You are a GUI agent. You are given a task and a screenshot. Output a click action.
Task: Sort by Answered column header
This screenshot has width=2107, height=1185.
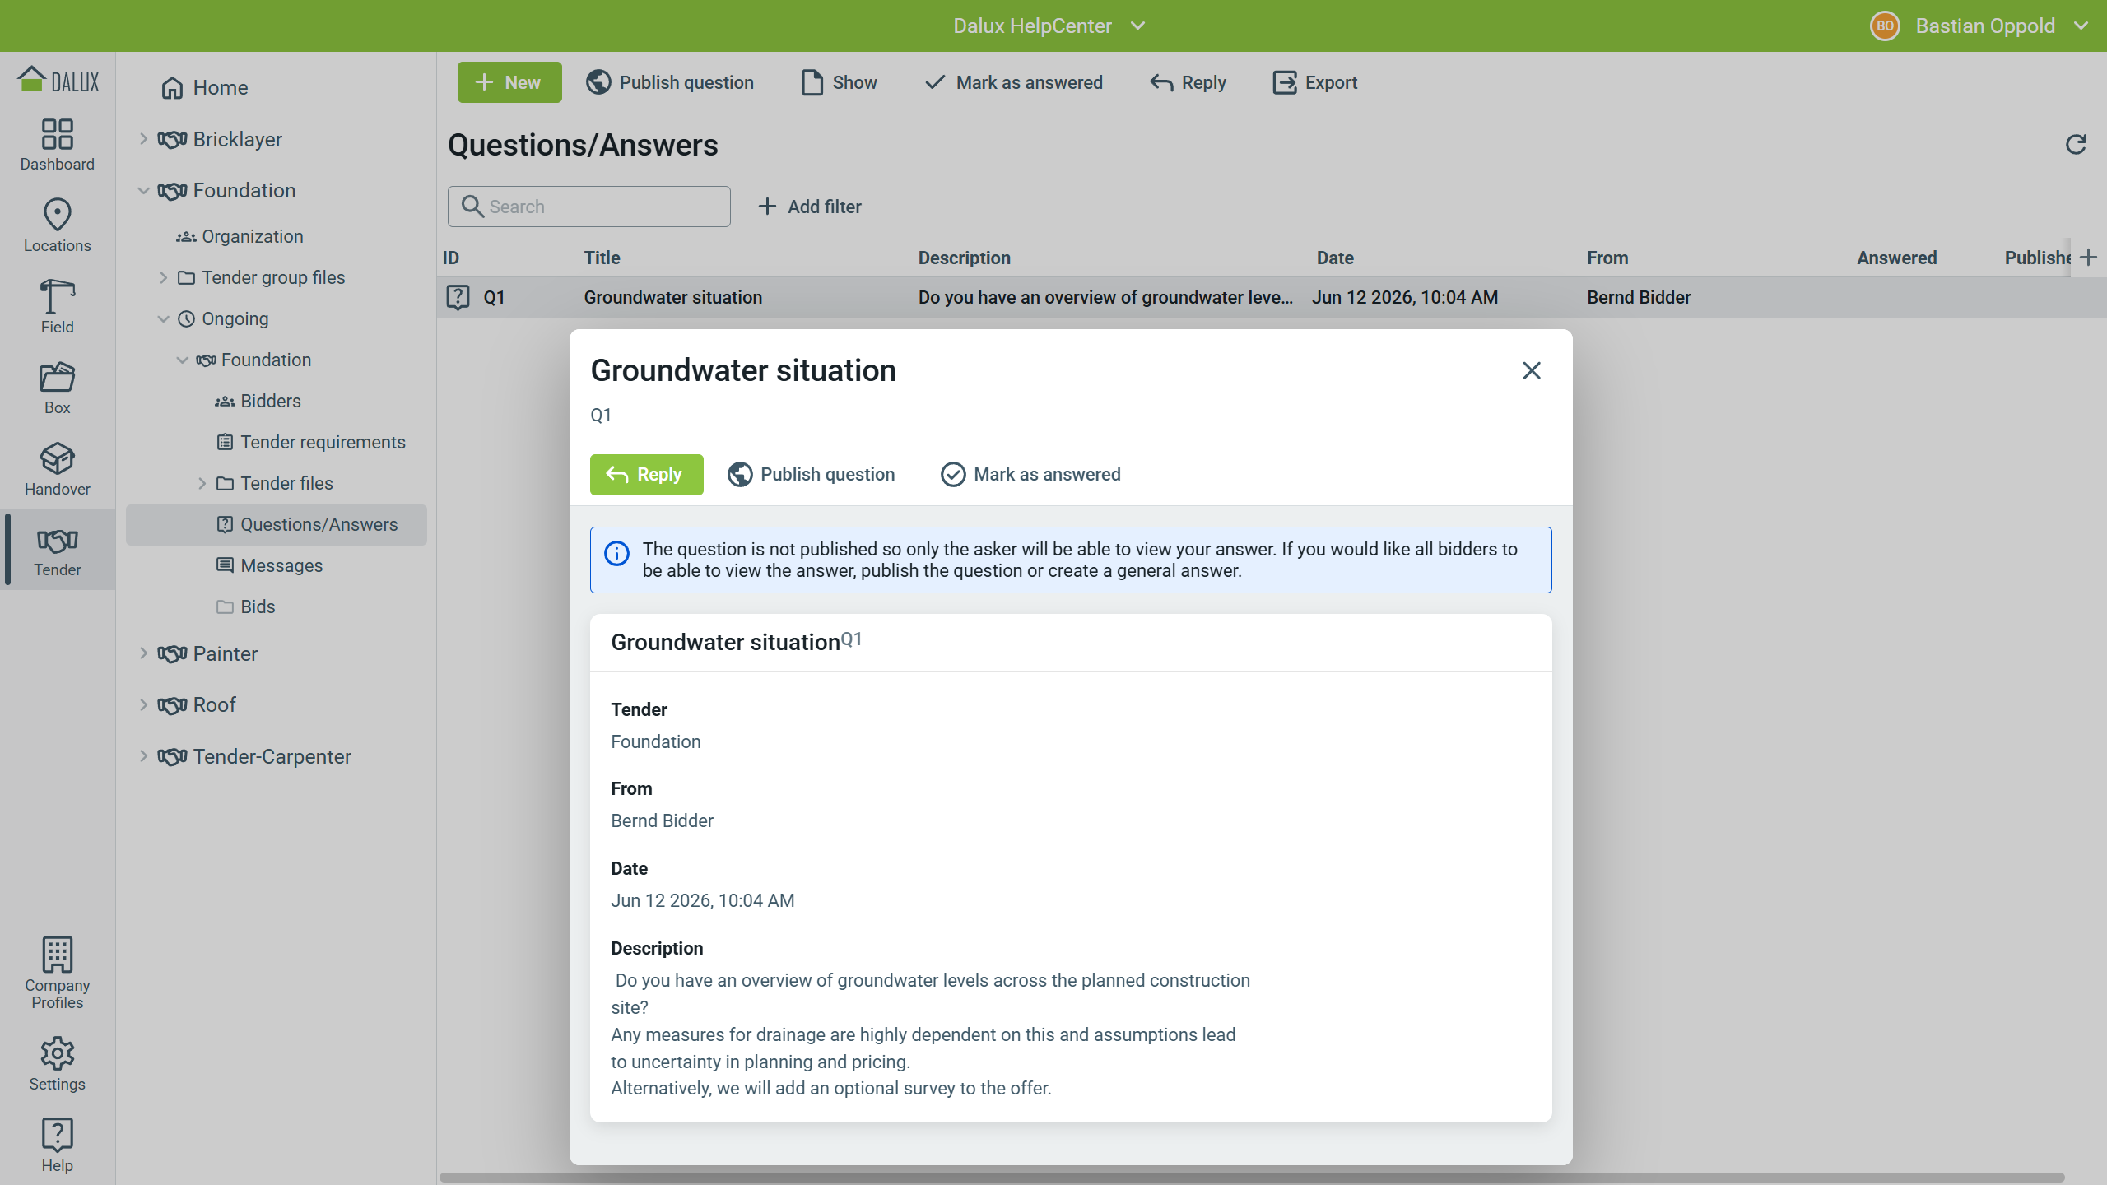tap(1897, 258)
